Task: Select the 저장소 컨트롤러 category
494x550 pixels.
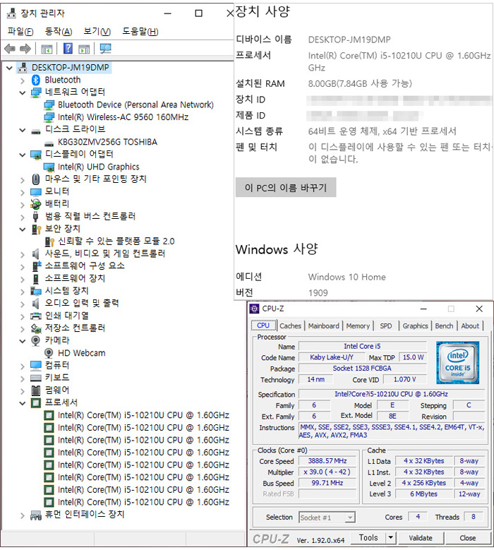Action: coord(75,328)
